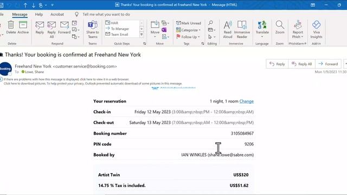Open the rules dropdown in Move group
Image resolution: width=347 pixels, height=195 pixels.
(x=165, y=23)
